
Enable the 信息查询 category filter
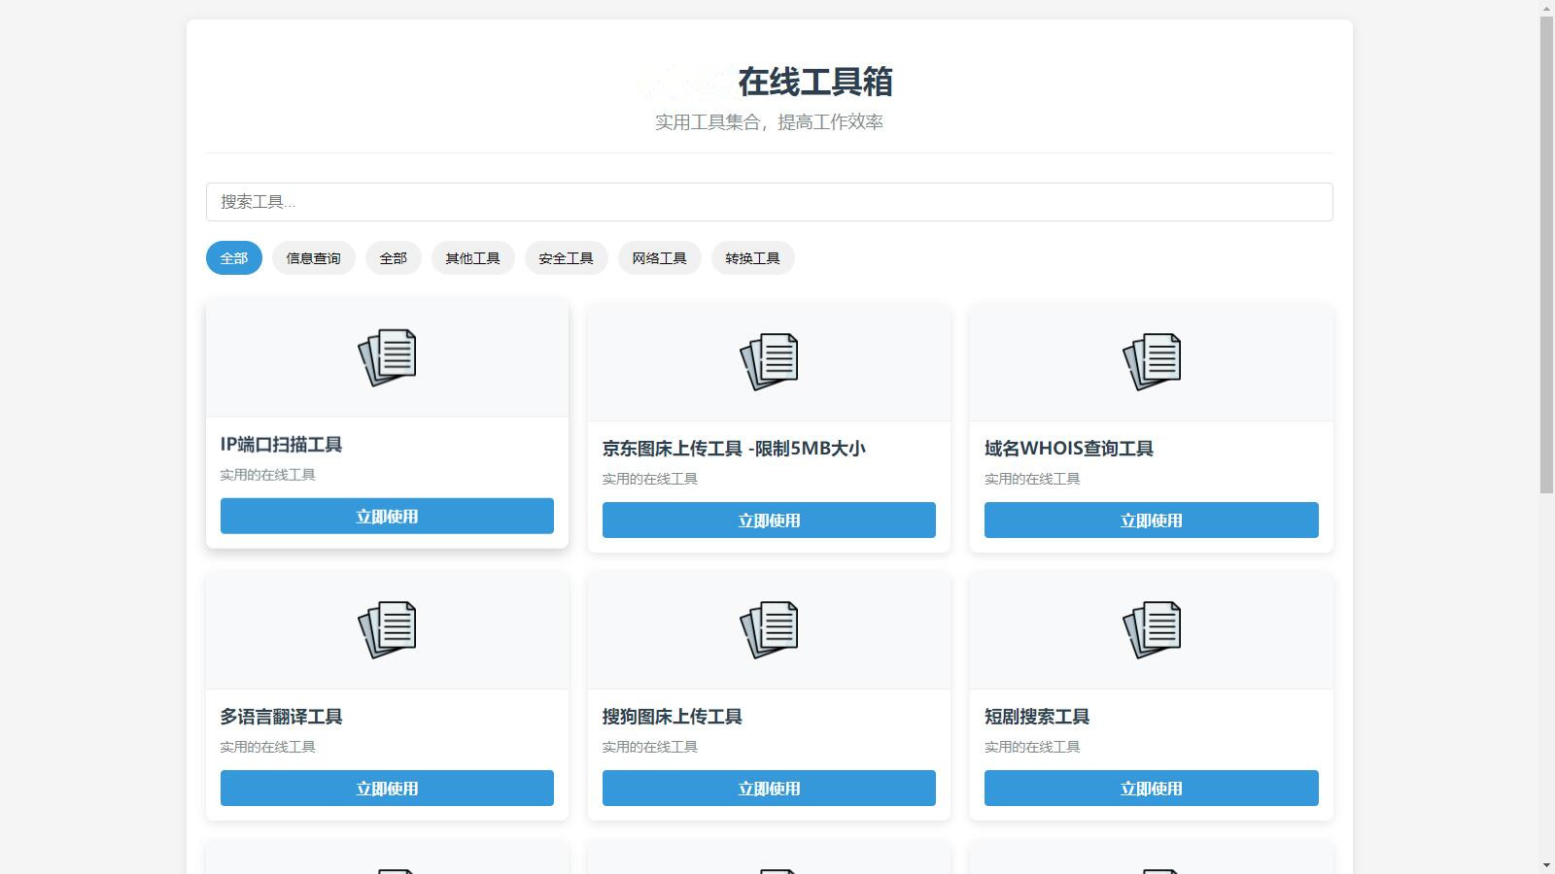[x=313, y=257]
